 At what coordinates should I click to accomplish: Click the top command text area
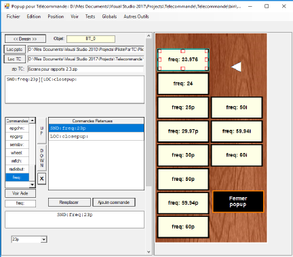tap(75, 90)
